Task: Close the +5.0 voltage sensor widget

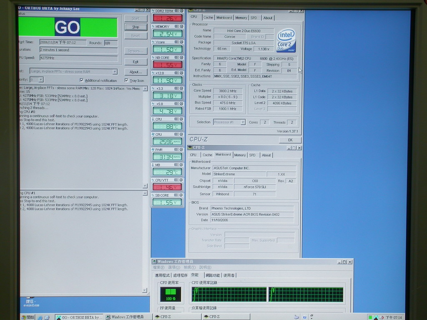Action: pyautogui.click(x=182, y=104)
